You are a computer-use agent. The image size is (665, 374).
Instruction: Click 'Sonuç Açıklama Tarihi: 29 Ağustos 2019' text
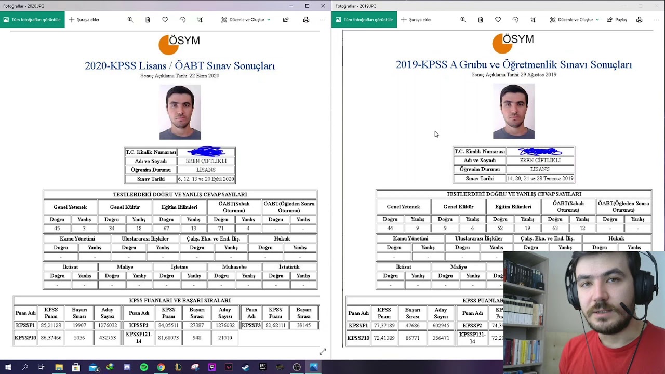pyautogui.click(x=514, y=75)
